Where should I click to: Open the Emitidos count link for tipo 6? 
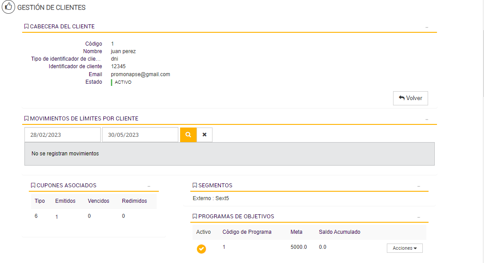pyautogui.click(x=56, y=217)
